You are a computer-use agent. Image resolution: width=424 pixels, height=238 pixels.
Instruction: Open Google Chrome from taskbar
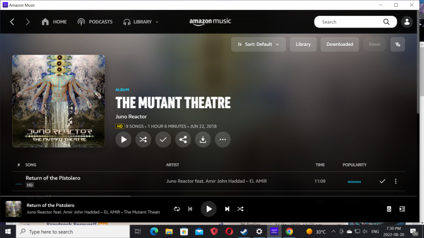coord(289,231)
